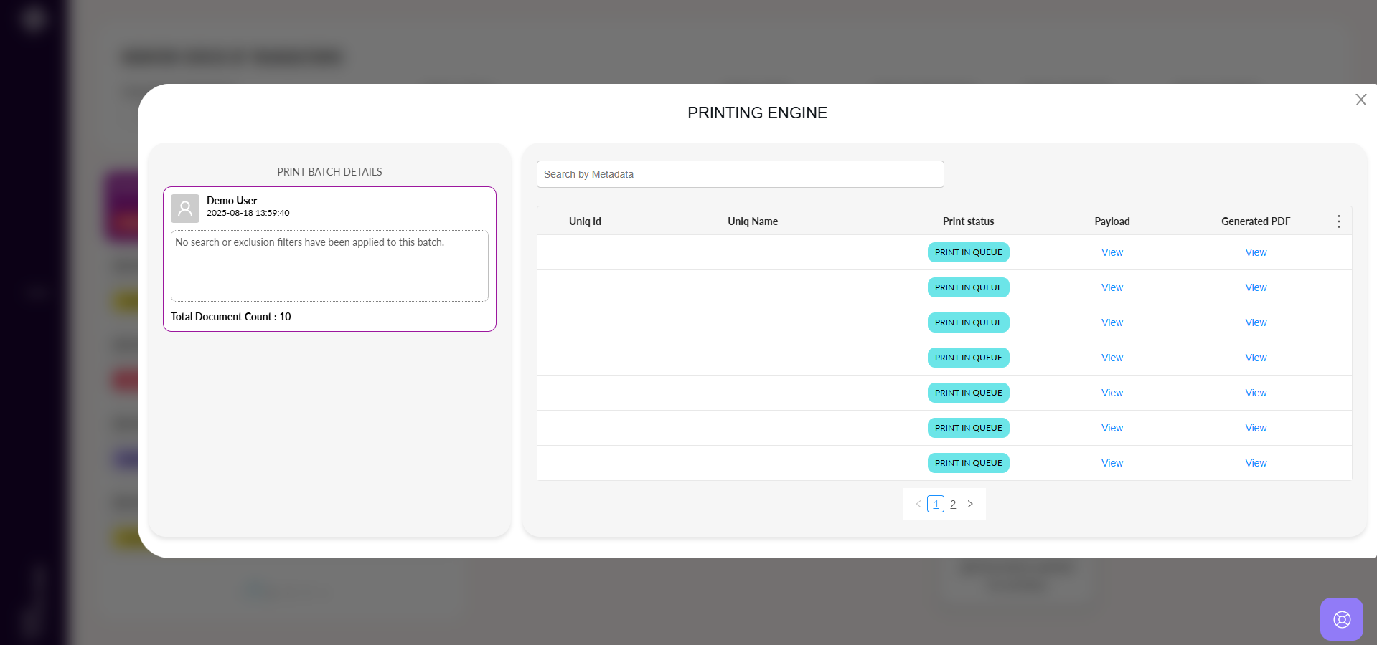View Generated PDF of the last row
The height and width of the screenshot is (645, 1377).
[x=1255, y=463]
